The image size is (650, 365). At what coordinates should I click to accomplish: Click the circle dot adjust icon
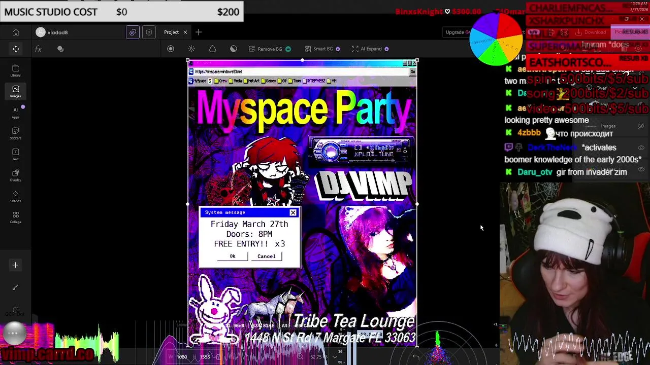click(171, 49)
